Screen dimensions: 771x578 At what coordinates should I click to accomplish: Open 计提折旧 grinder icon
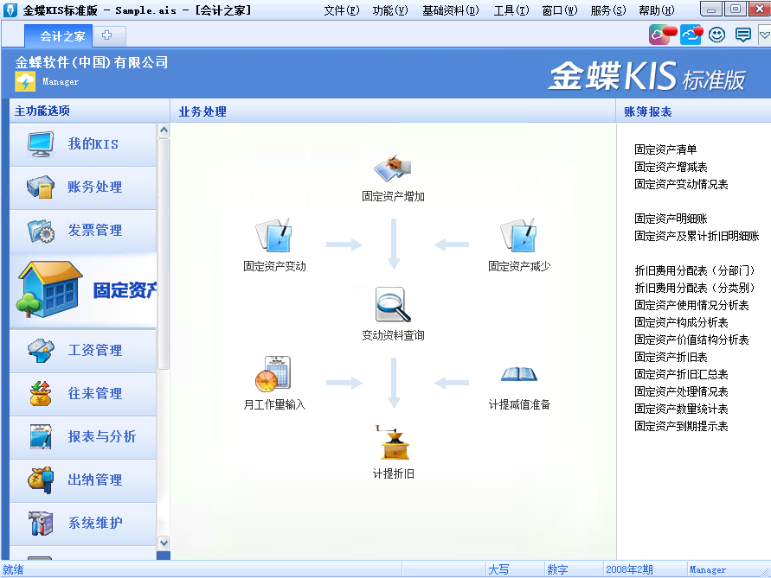click(x=394, y=443)
